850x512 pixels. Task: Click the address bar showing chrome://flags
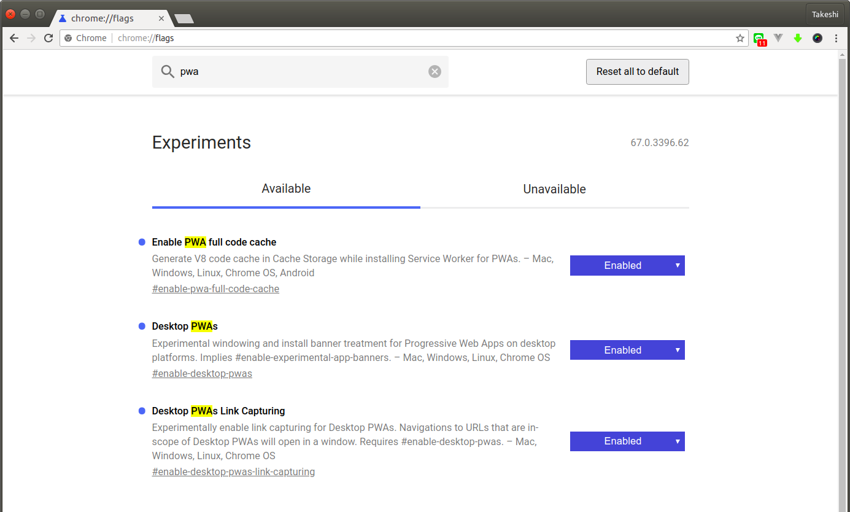tap(403, 38)
